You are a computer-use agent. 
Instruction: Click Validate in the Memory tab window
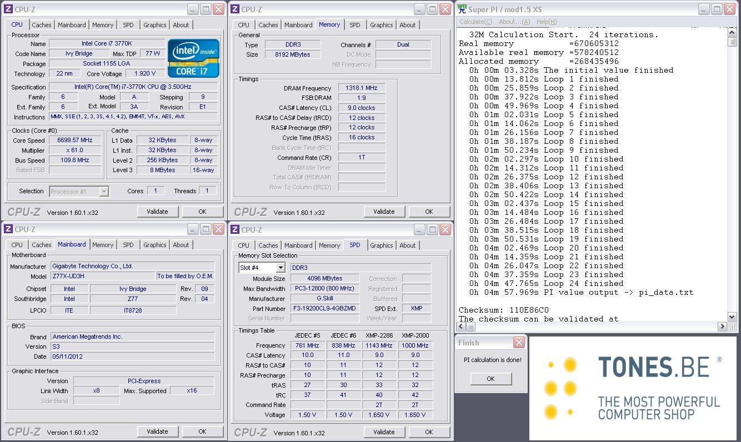384,212
